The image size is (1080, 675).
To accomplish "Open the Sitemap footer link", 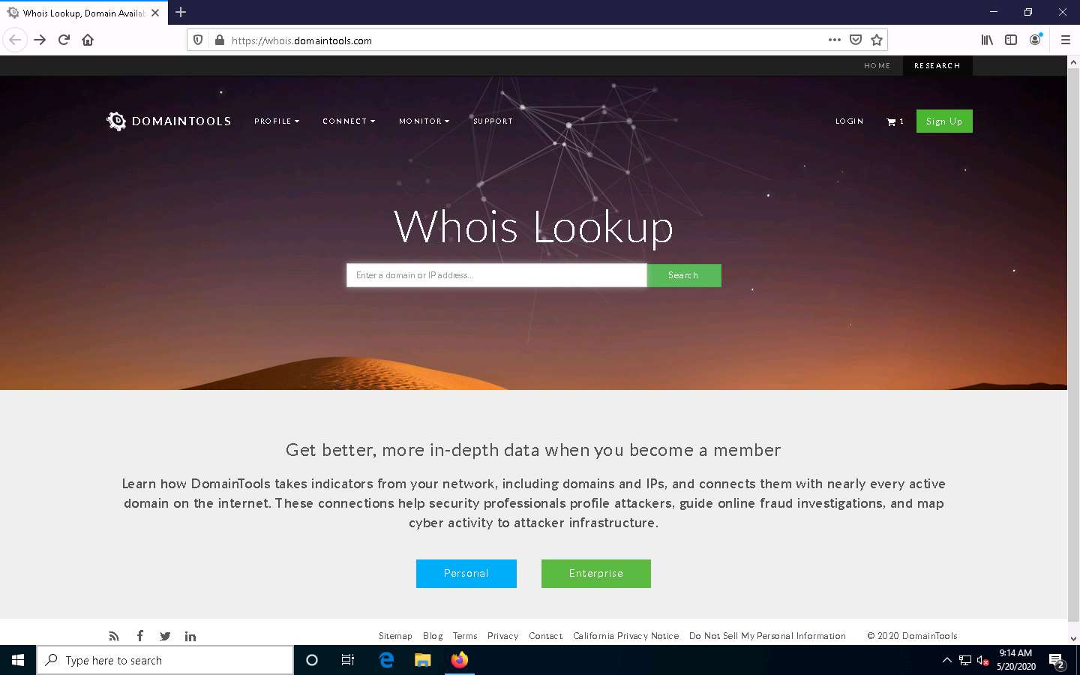I will tap(395, 636).
